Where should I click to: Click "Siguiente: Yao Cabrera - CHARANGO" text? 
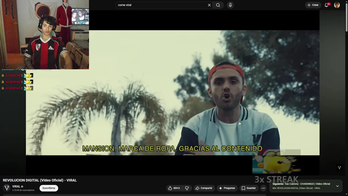(301, 184)
